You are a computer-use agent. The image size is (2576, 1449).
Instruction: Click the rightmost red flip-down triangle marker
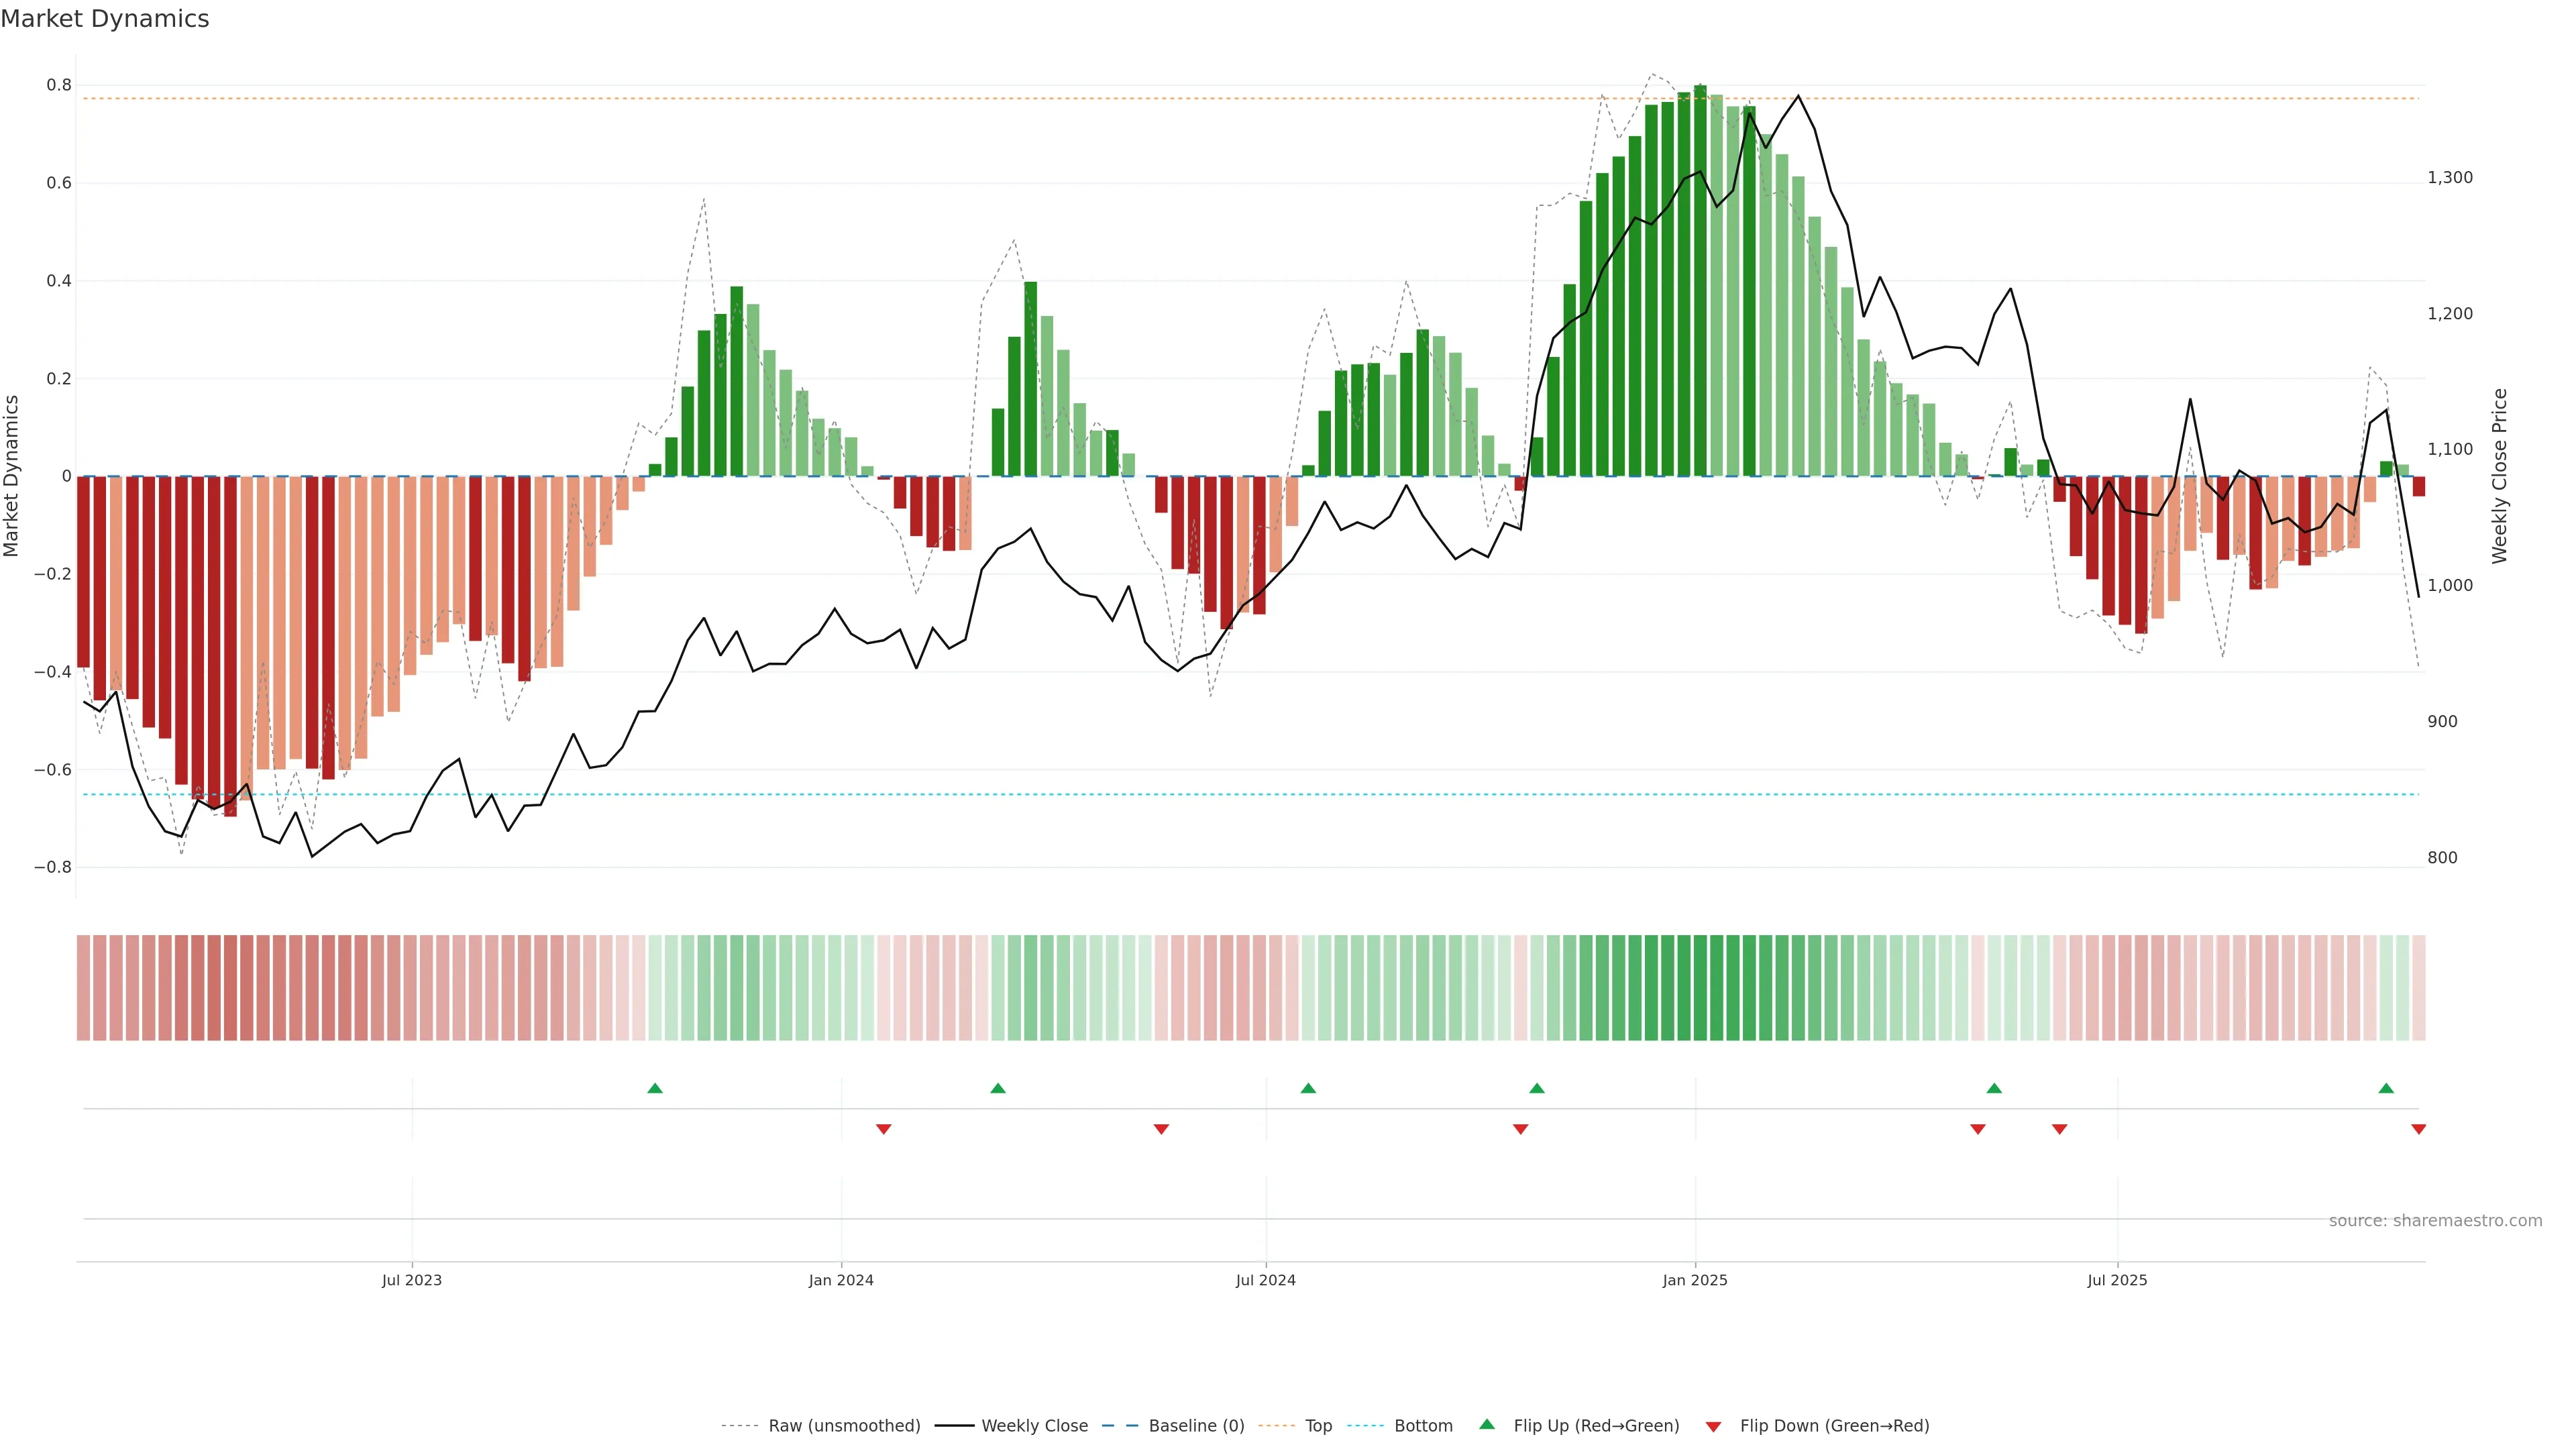(2418, 1129)
